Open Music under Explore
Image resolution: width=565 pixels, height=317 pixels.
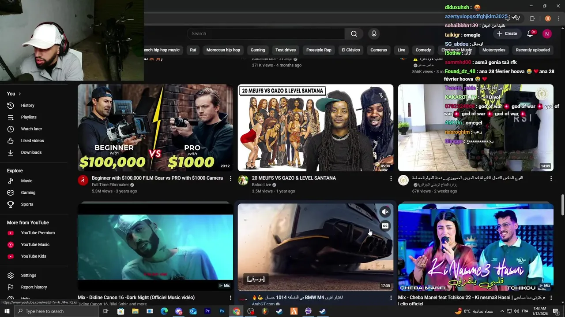26,181
